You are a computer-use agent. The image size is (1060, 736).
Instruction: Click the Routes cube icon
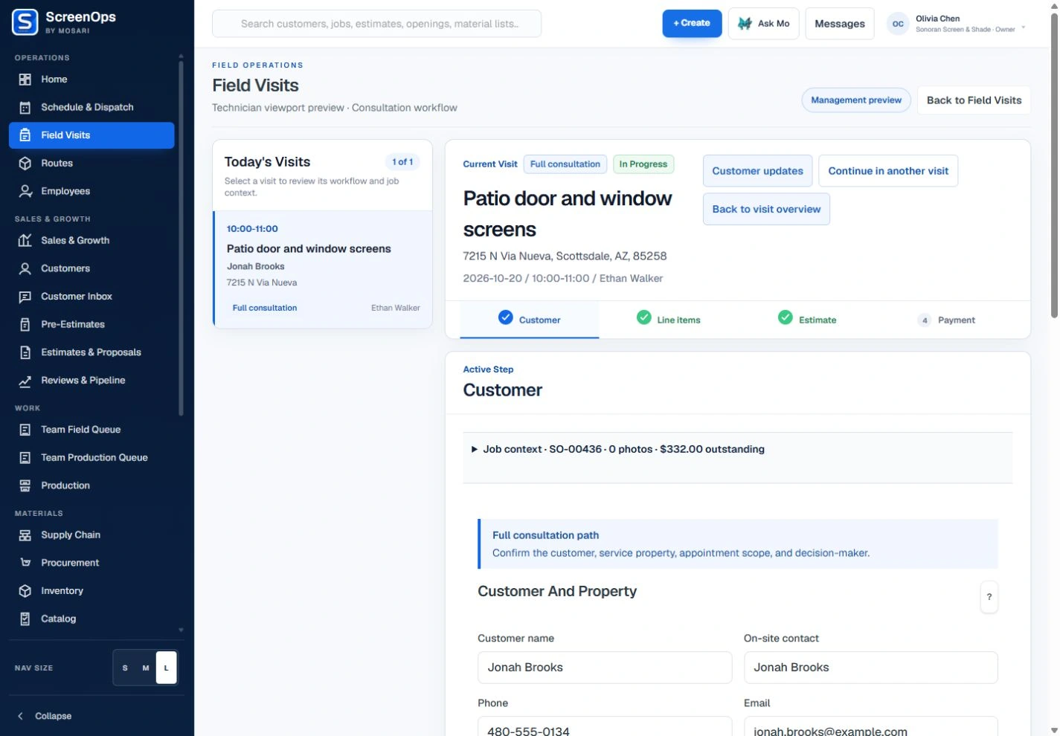pos(25,164)
